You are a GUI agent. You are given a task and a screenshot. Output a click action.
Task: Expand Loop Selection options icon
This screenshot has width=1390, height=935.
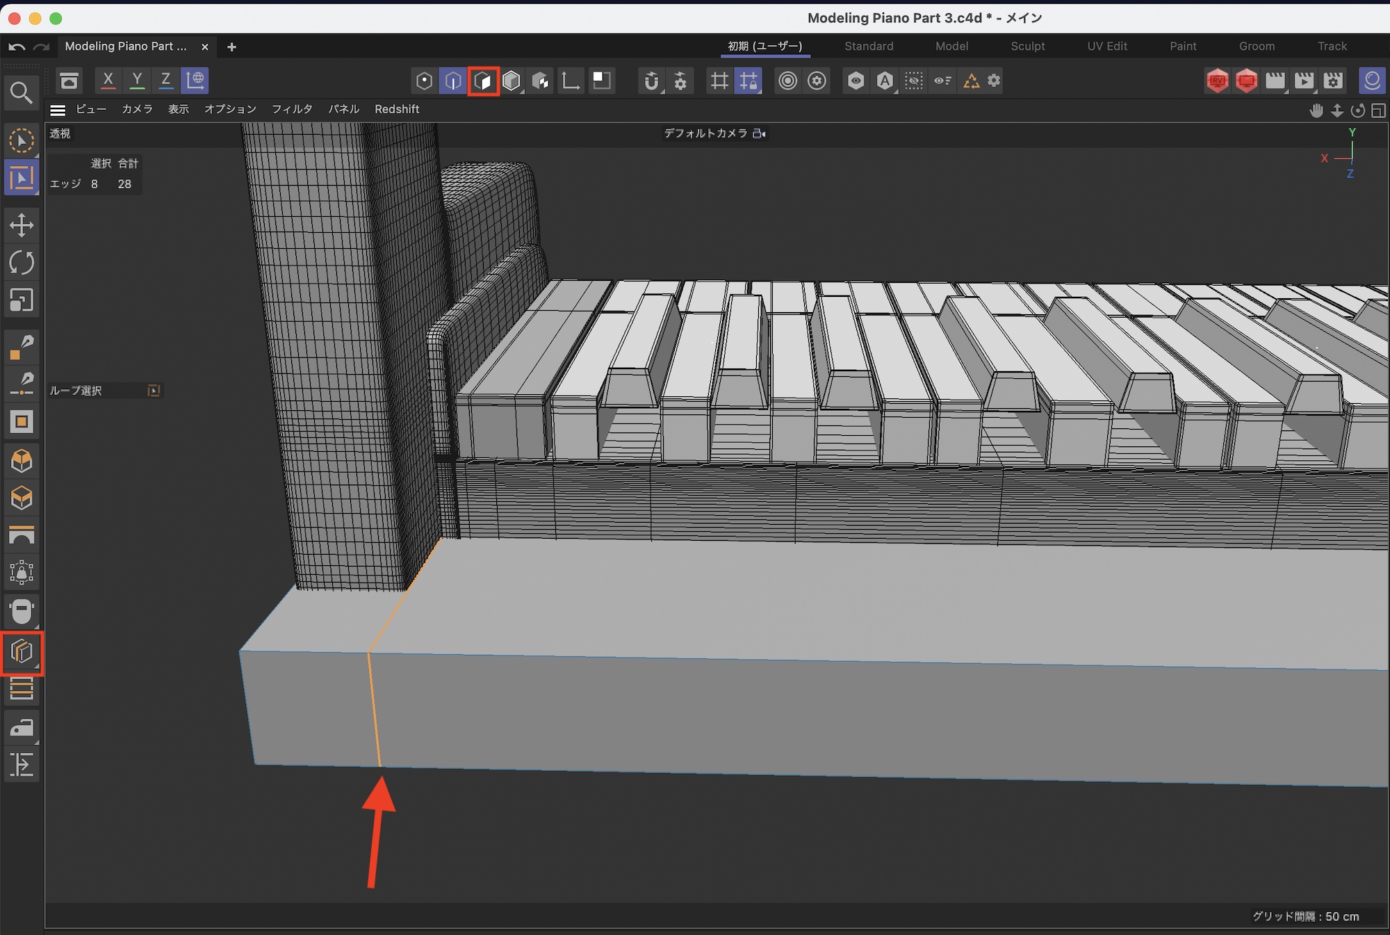tap(154, 391)
